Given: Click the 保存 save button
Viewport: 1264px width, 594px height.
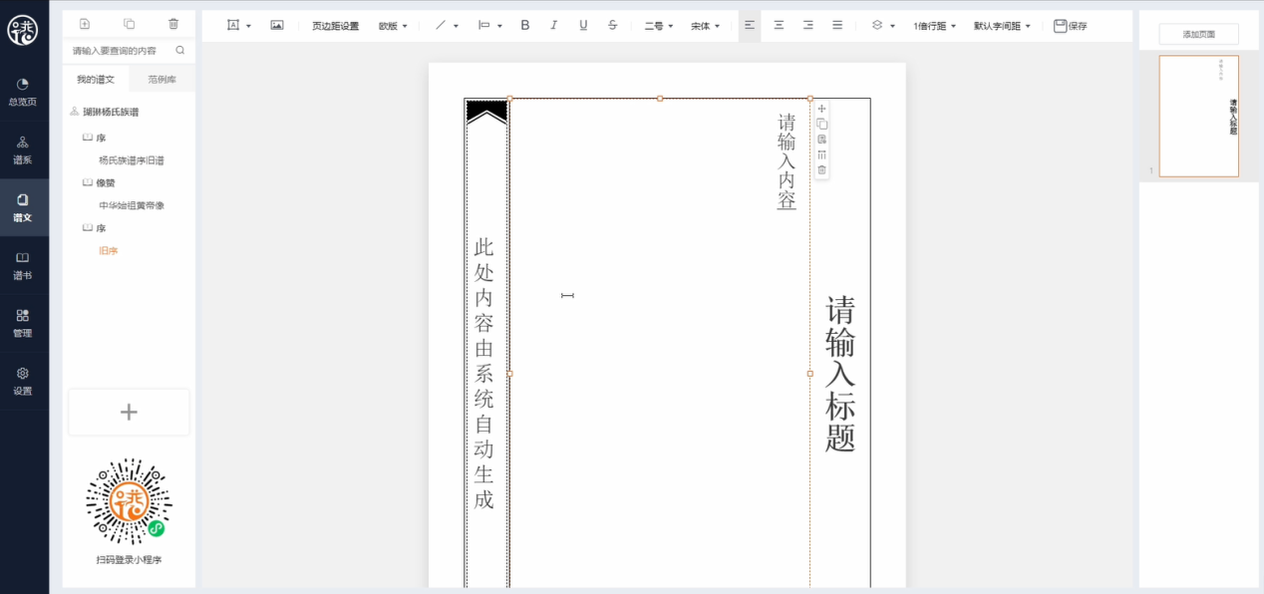Looking at the screenshot, I should pyautogui.click(x=1071, y=26).
